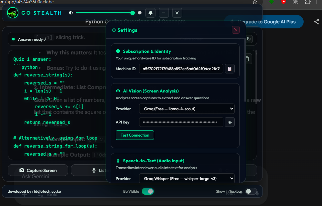Image resolution: width=322 pixels, height=206 pixels.
Task: Click the Capture Screen button
Action: [x=38, y=170]
